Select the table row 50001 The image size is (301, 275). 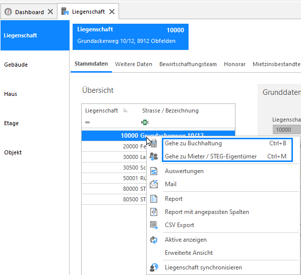coord(114,178)
